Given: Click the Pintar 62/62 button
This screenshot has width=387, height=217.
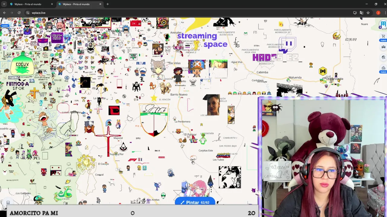Looking at the screenshot, I should [195, 202].
